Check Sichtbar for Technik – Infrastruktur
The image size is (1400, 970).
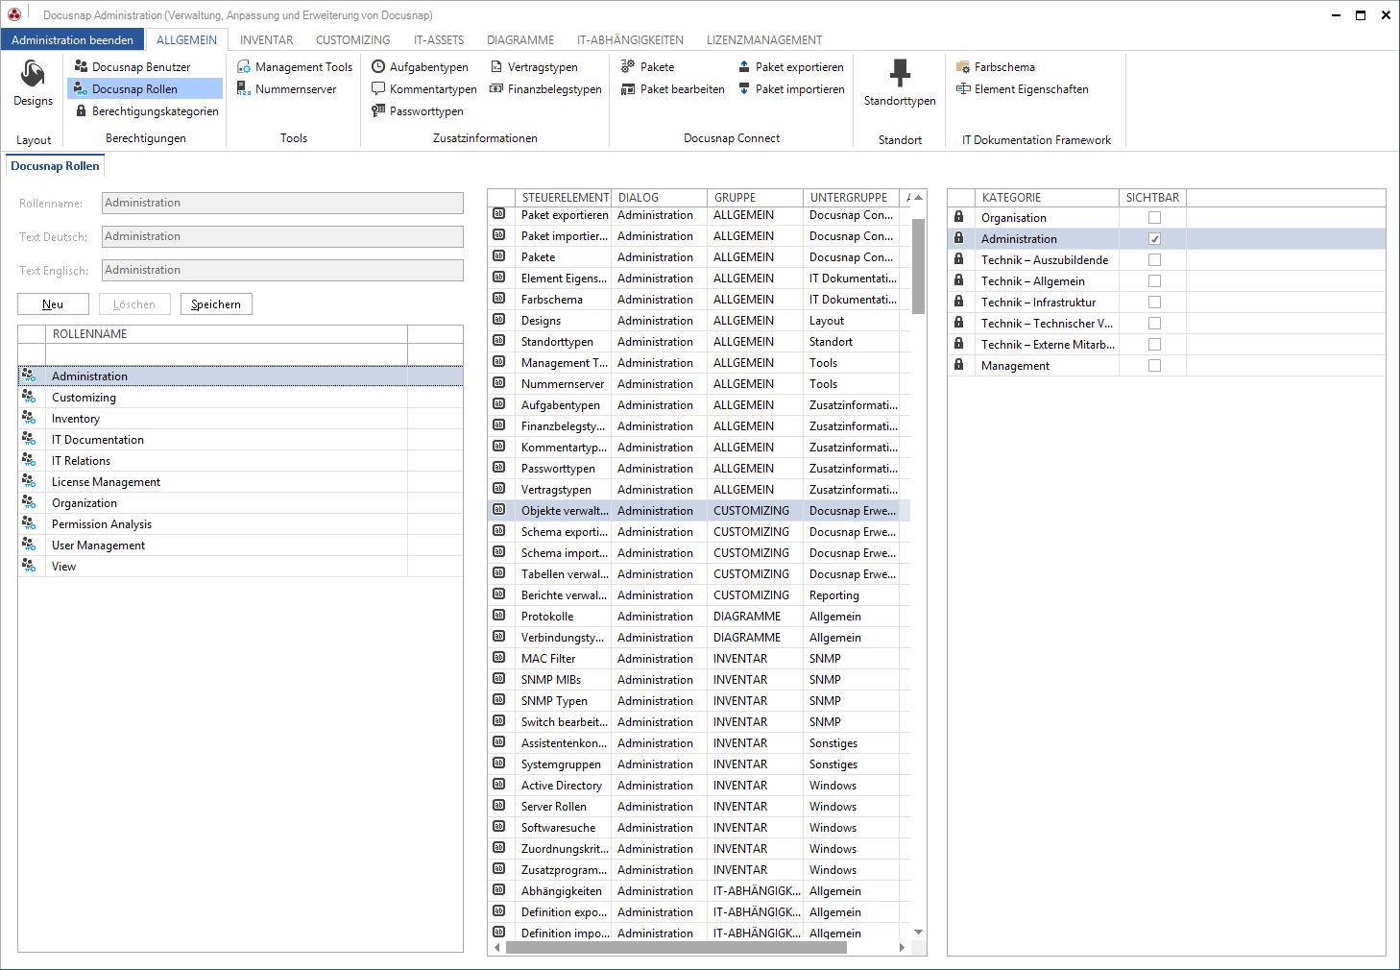coord(1154,303)
